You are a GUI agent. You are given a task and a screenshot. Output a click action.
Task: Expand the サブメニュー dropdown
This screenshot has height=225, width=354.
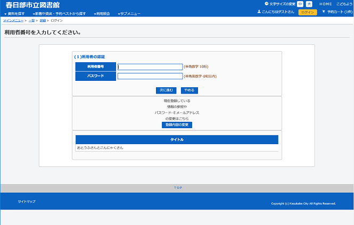point(129,14)
